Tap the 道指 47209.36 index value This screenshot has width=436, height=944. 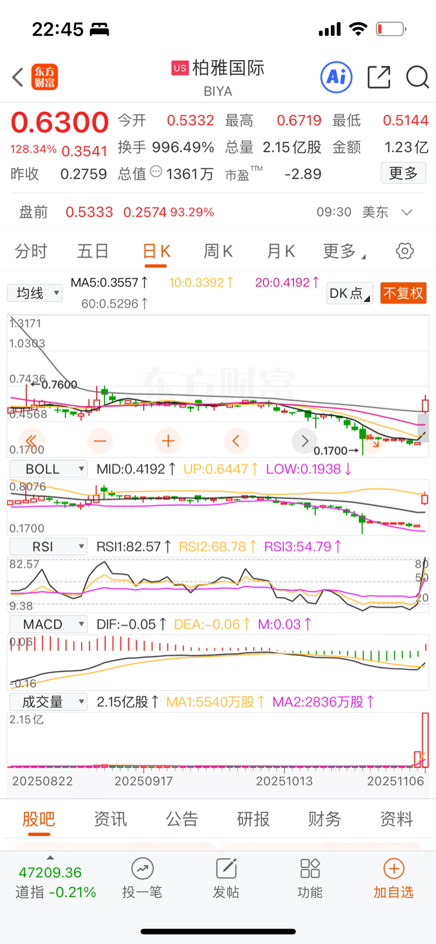point(50,872)
